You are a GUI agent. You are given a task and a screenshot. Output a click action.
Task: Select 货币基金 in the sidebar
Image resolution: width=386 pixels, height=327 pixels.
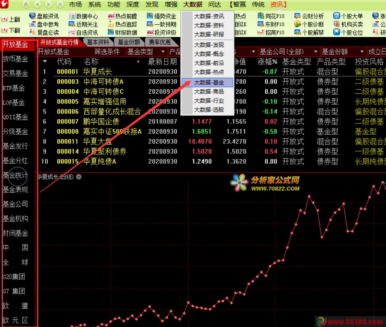15,59
